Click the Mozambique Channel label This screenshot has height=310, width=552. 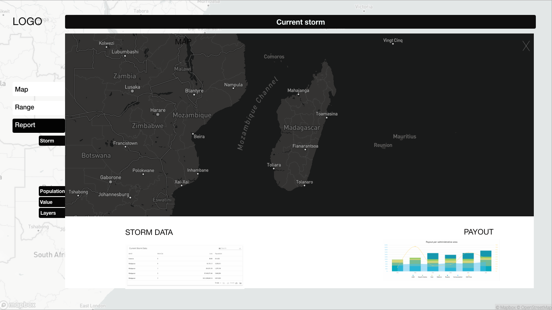[x=258, y=113]
